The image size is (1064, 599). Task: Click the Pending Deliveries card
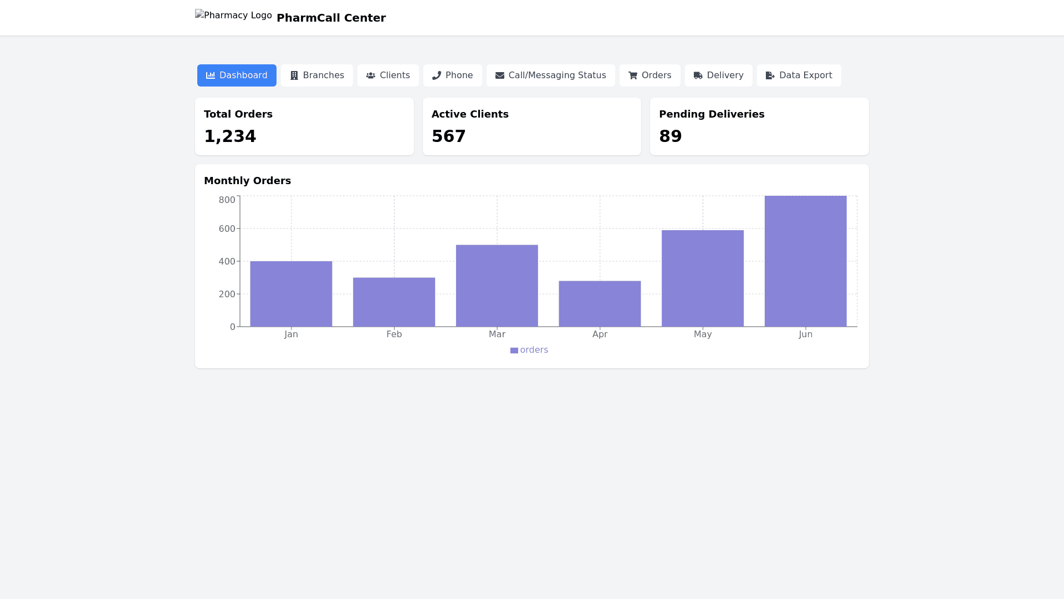tap(759, 126)
